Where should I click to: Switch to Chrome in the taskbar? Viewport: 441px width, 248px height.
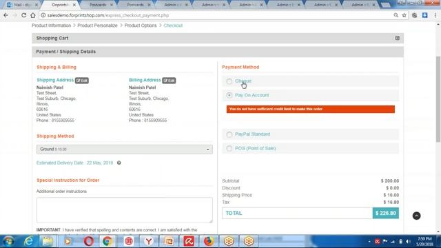107,241
